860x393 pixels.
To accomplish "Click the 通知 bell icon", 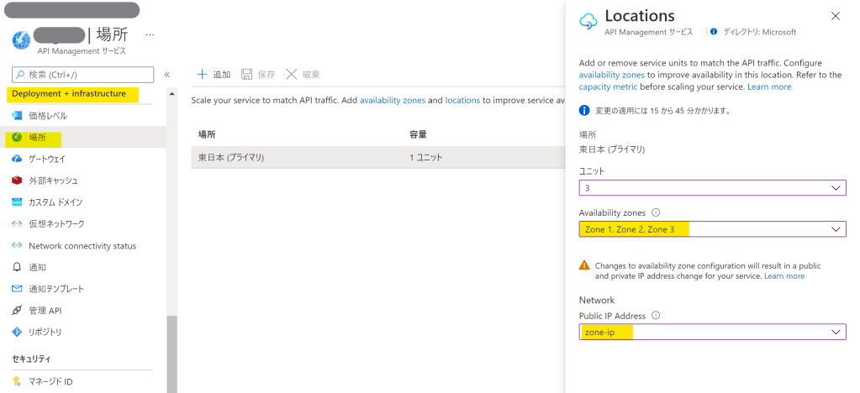I will [x=17, y=267].
